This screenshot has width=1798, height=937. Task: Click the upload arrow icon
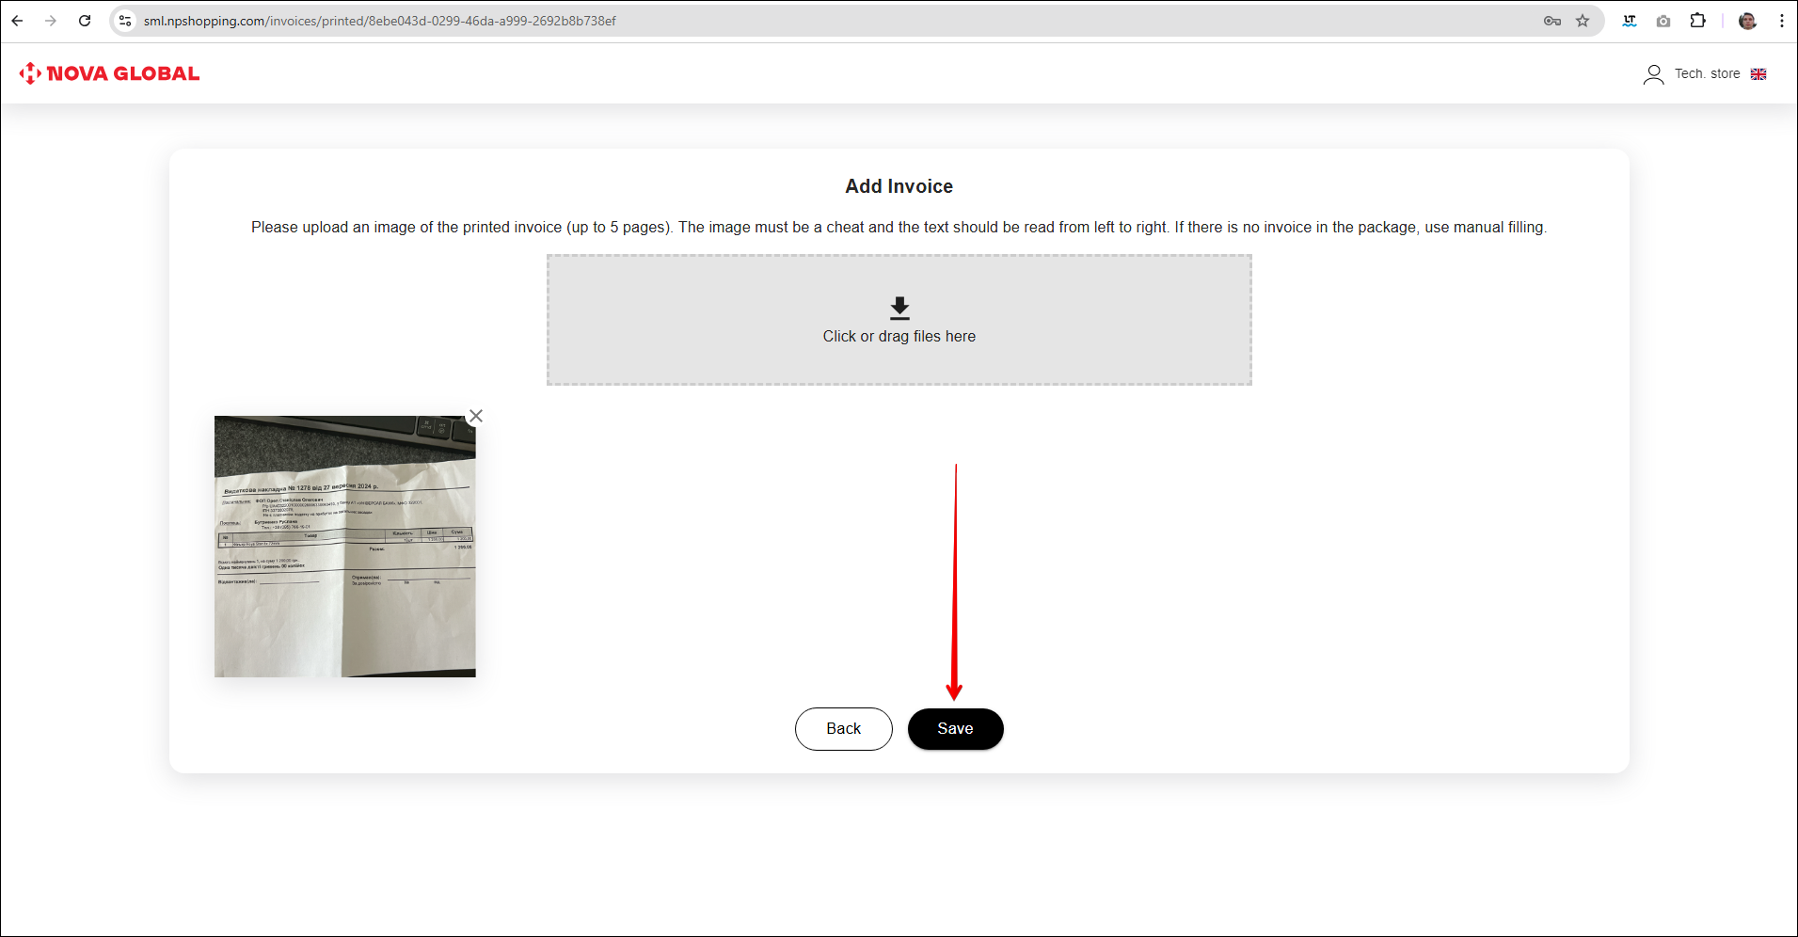point(899,309)
